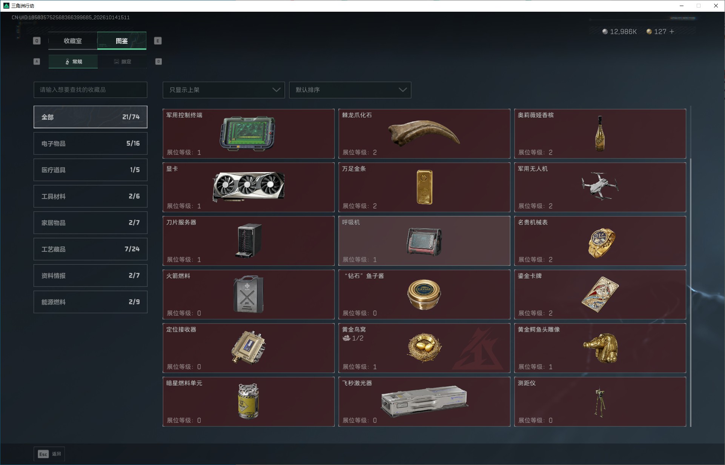Filter by 资料情报 category
Image resolution: width=725 pixels, height=465 pixels.
point(91,276)
